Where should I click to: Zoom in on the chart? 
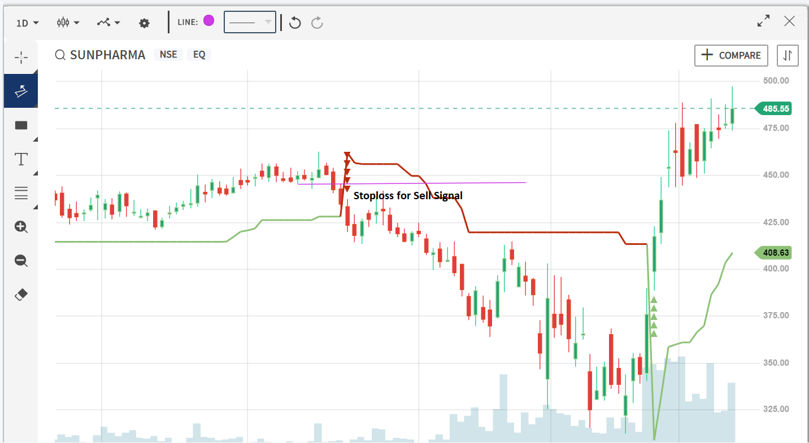21,227
